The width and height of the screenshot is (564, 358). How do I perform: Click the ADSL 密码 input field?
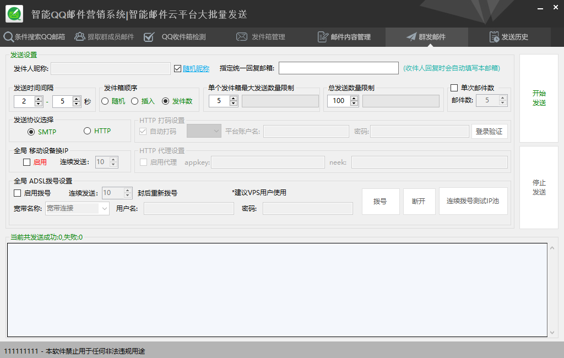tap(308, 209)
